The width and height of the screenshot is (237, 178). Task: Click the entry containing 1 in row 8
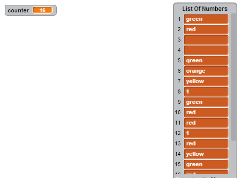coord(206,92)
